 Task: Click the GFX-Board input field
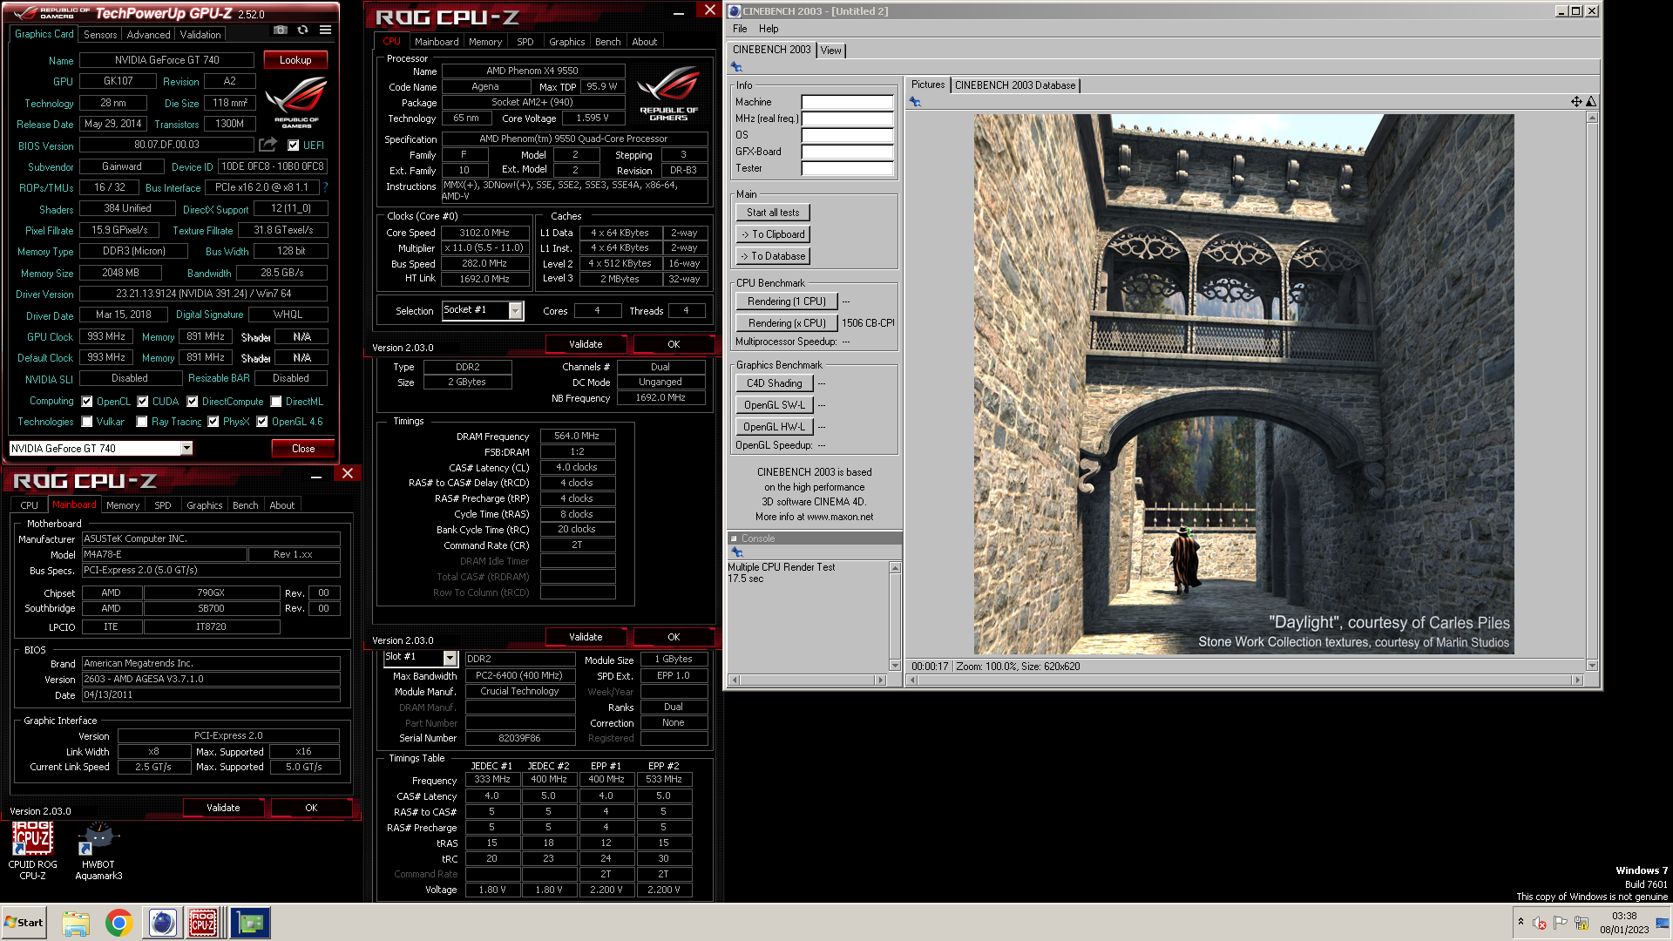click(847, 152)
